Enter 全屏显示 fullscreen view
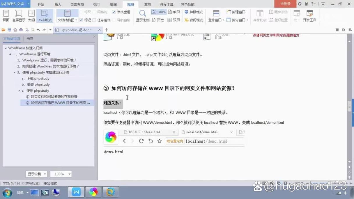This screenshot has width=354, height=199. click(19, 15)
